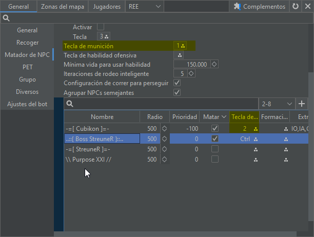Switch to Zonas del mapa tab
This screenshot has width=314, height=237.
[63, 7]
